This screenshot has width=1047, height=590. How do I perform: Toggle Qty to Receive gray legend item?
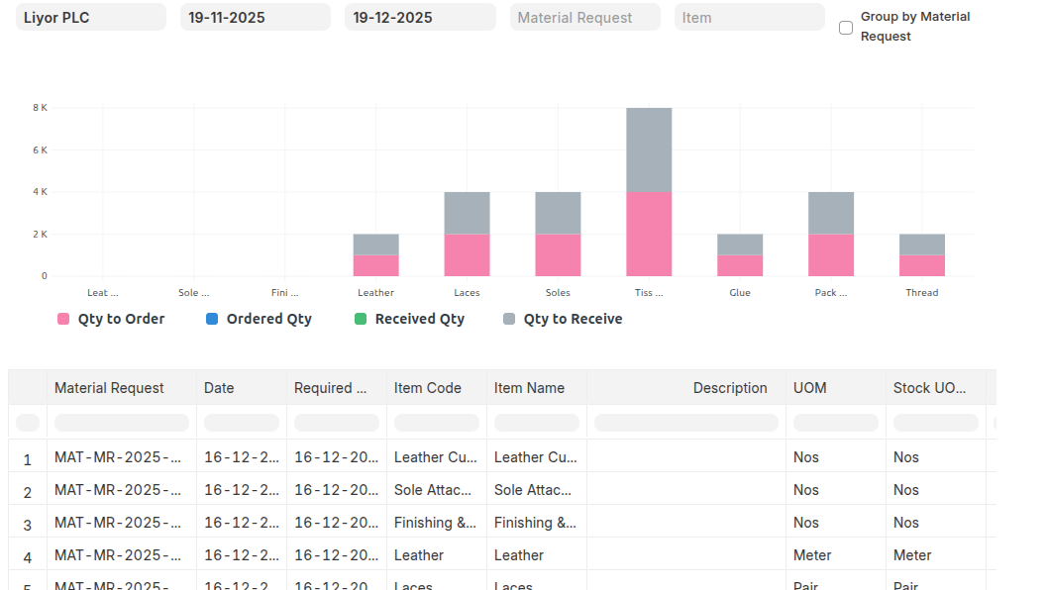563,319
